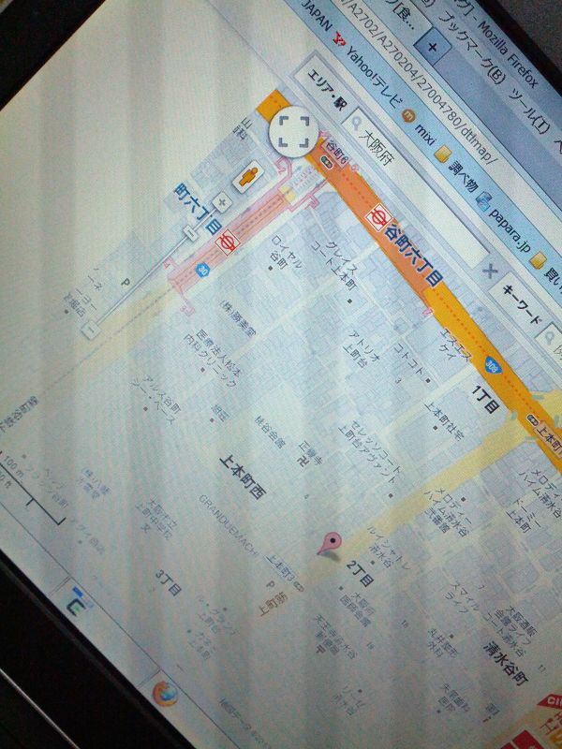Image resolution: width=562 pixels, height=749 pixels.
Task: Open the papara.jp bookmark
Action: (510, 228)
